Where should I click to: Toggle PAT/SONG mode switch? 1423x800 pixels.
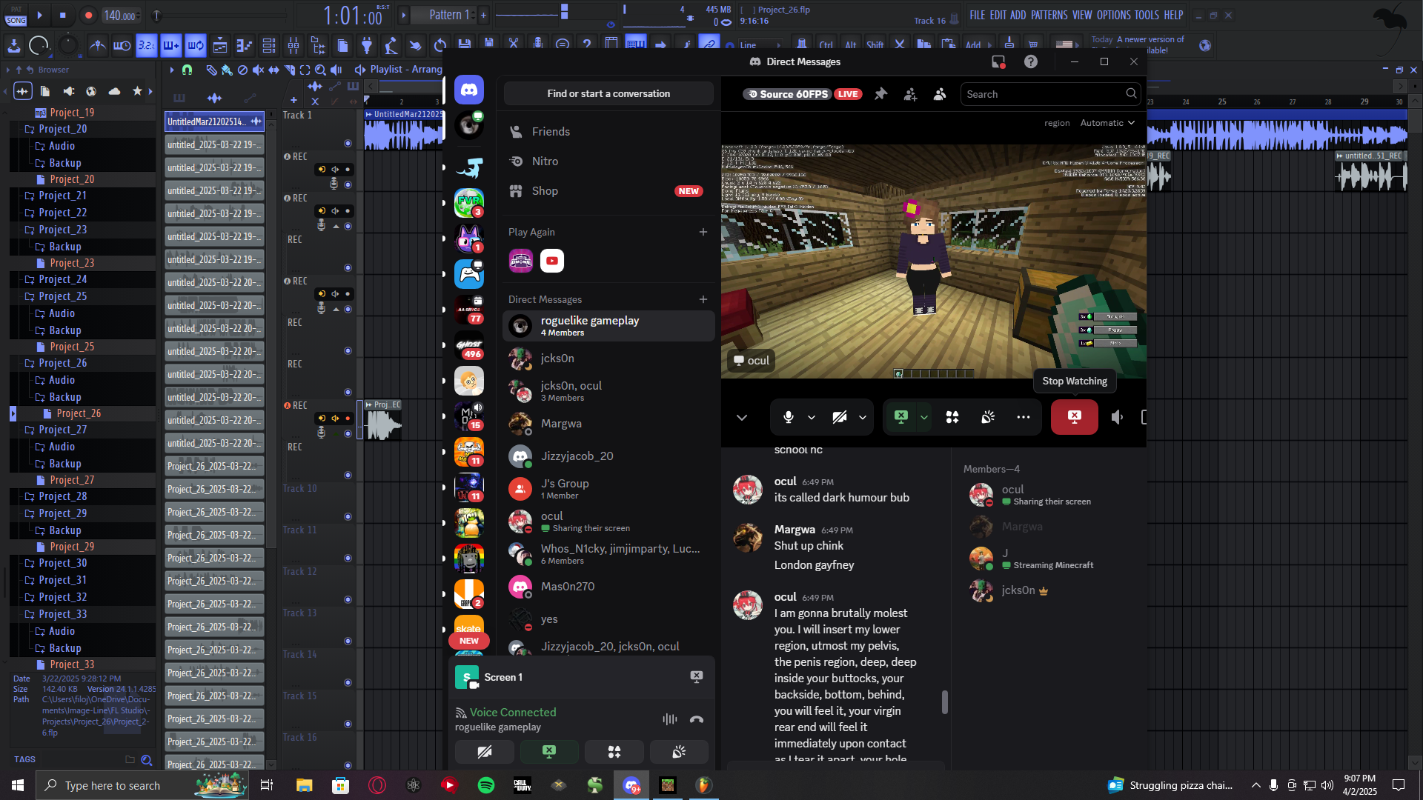(16, 15)
